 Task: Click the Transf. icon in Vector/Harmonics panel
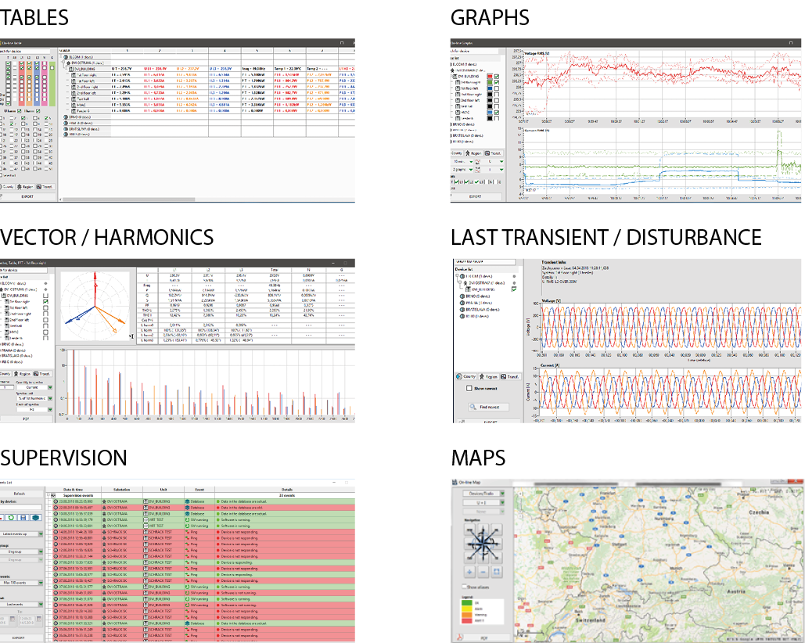[x=37, y=374]
